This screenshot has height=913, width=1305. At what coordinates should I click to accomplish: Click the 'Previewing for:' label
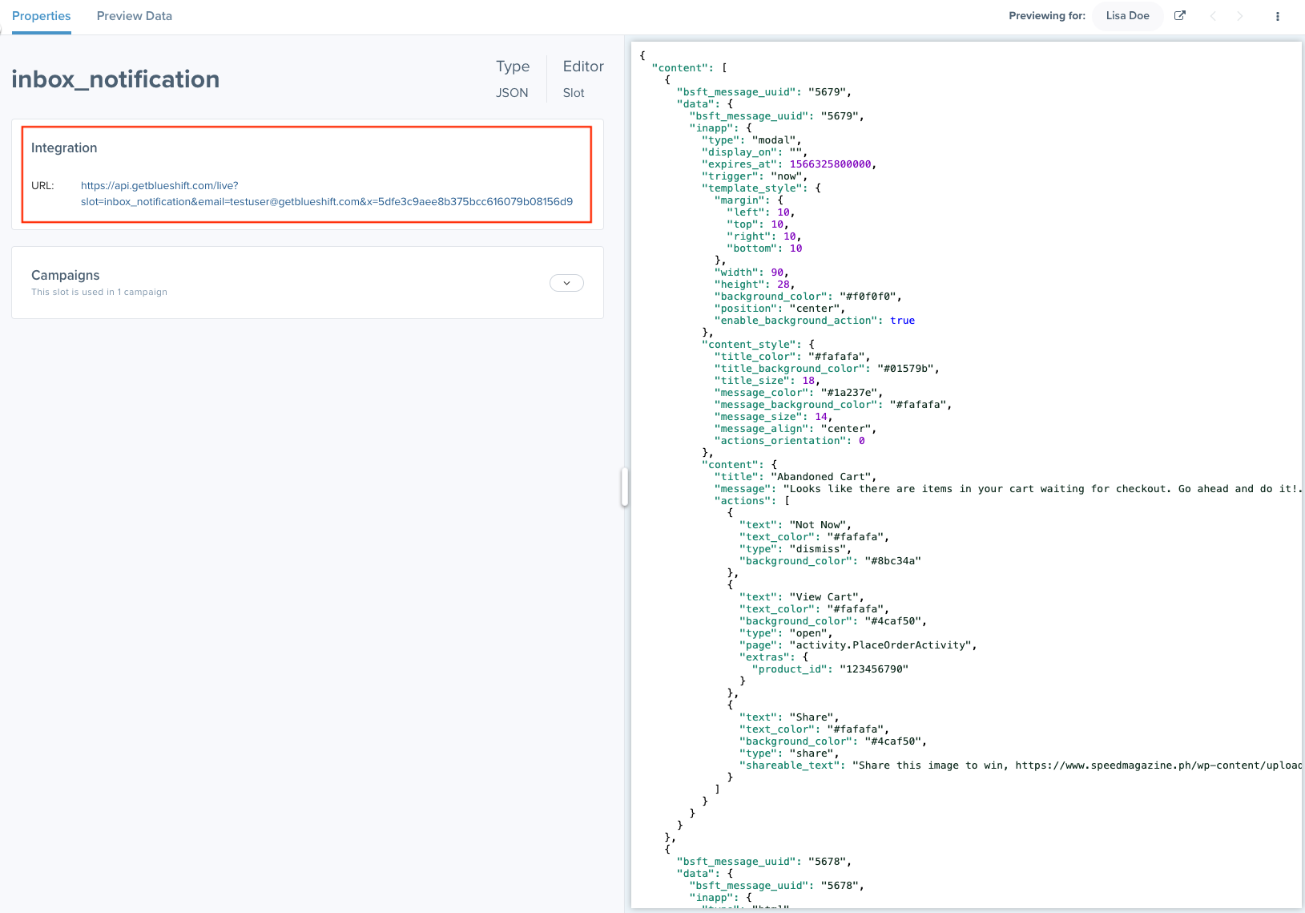[1047, 16]
